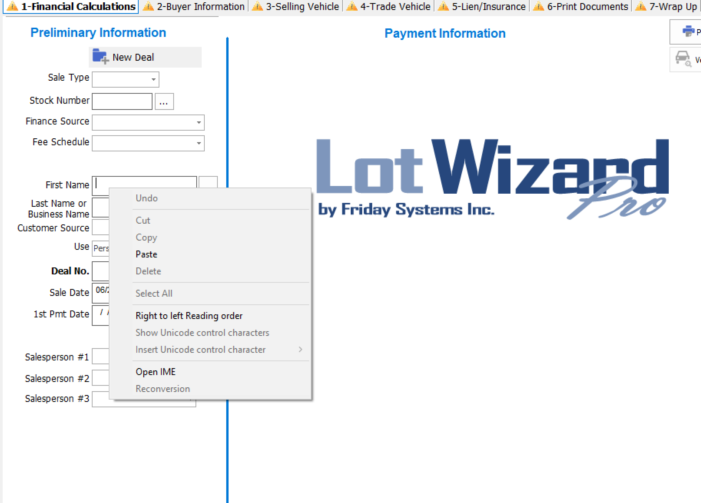
Task: Click warning icon on Financial Calculations tab
Action: tap(12, 7)
